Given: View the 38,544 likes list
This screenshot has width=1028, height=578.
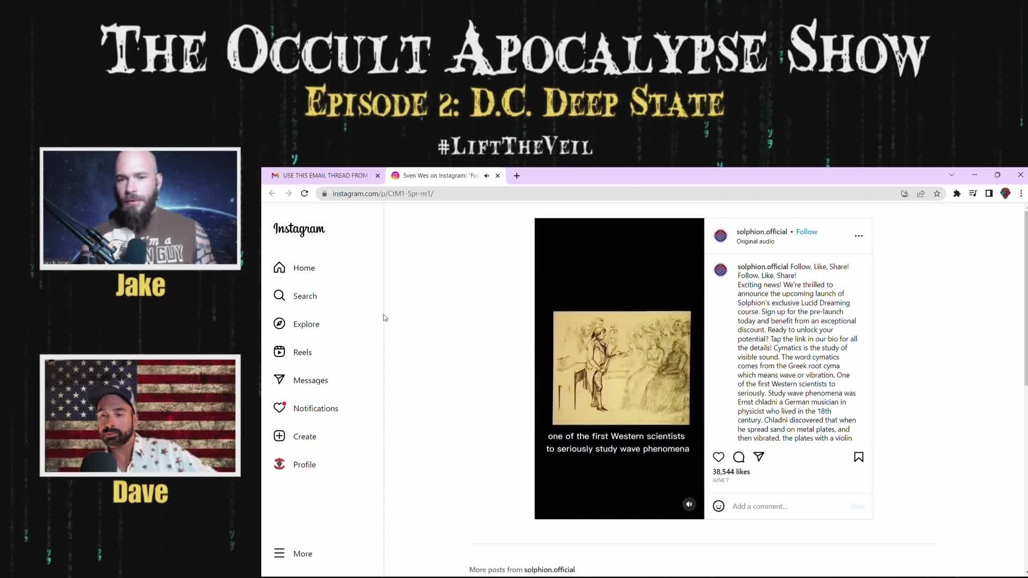Looking at the screenshot, I should tap(731, 471).
